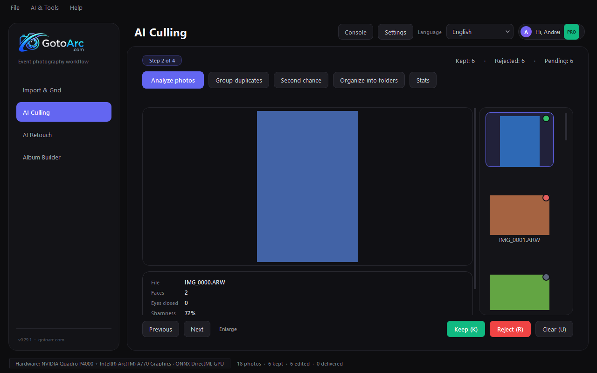This screenshot has height=373, width=597.
Task: Open the Help menu
Action: coord(76,7)
